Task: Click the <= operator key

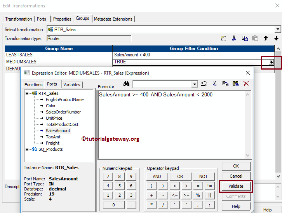Action: (x=175, y=196)
